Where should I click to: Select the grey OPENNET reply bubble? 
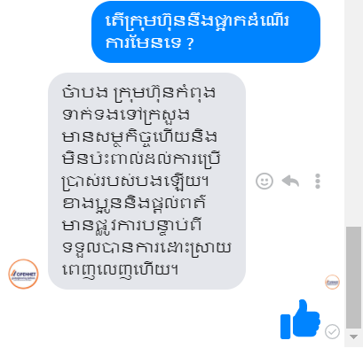146,181
